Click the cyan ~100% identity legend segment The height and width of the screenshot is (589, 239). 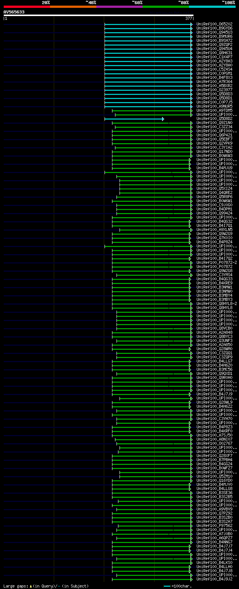tap(212, 7)
